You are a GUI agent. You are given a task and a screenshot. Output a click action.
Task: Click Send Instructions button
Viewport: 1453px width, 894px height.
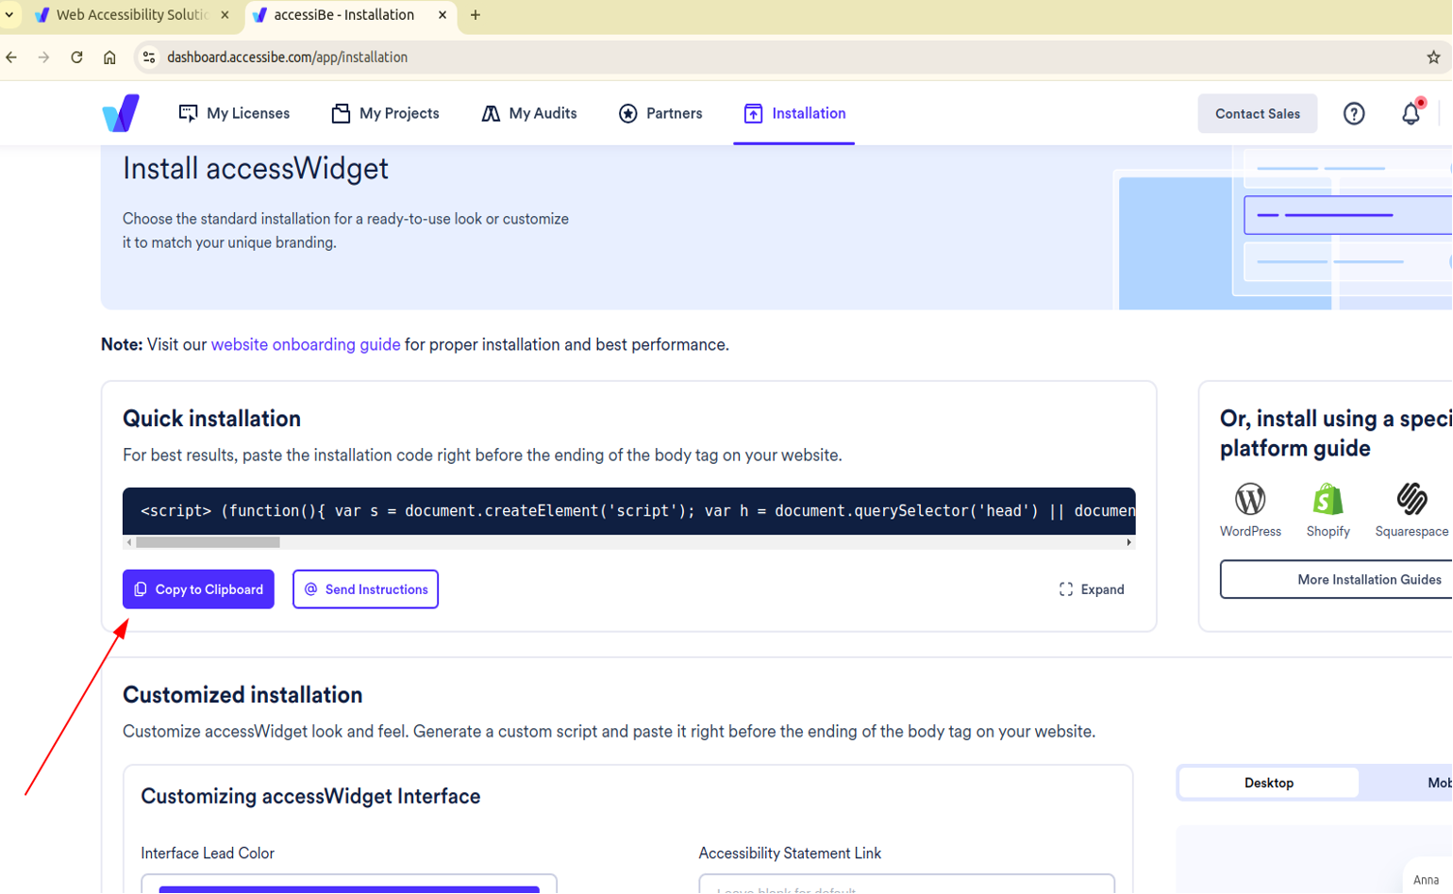coord(365,589)
